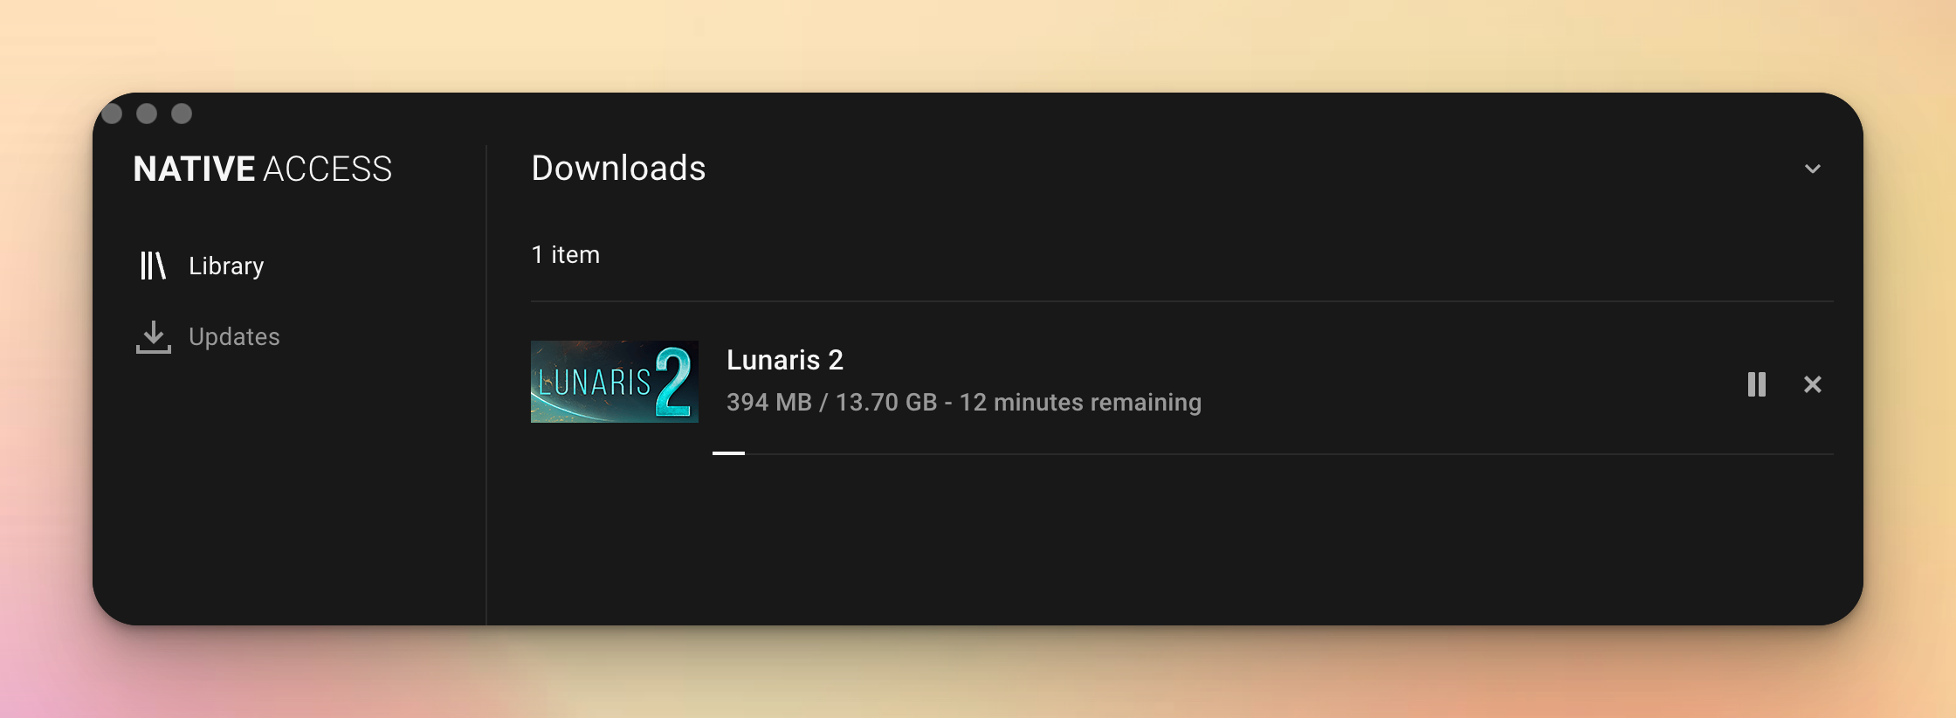Collapse the Downloads panel chevron

(1813, 169)
